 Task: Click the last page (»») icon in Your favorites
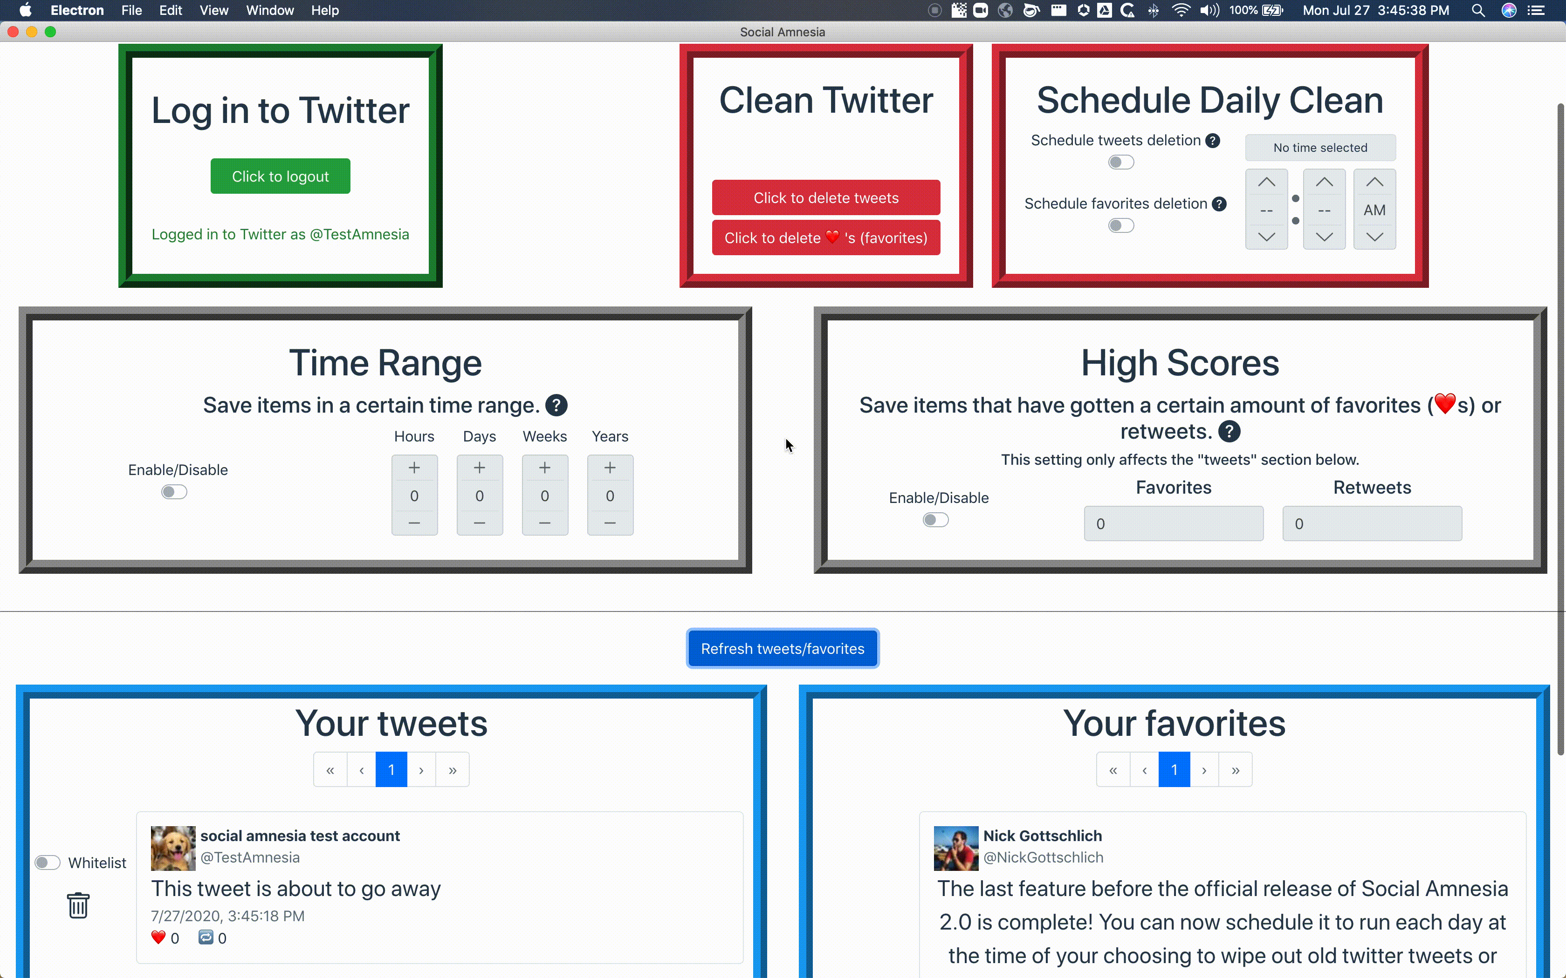(1236, 769)
